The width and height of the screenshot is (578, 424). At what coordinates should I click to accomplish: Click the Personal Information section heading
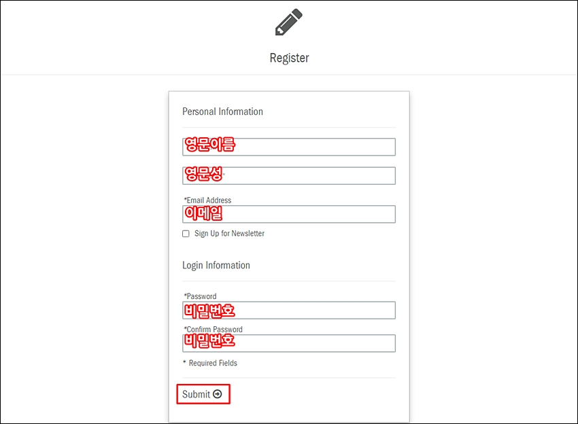pyautogui.click(x=222, y=111)
